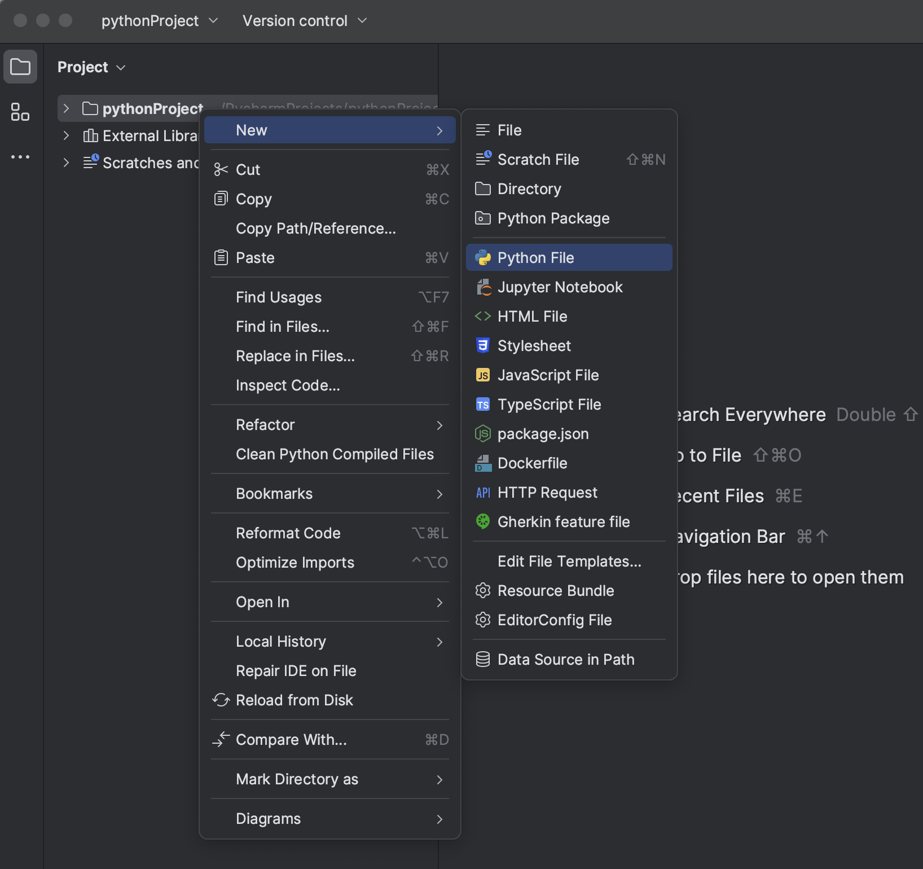Screen dimensions: 923x869
Task: Select Python File from the New submenu
Action: tap(535, 257)
